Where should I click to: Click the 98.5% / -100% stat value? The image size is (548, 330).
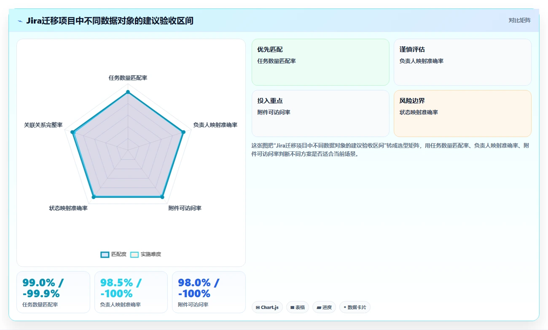pyautogui.click(x=121, y=288)
